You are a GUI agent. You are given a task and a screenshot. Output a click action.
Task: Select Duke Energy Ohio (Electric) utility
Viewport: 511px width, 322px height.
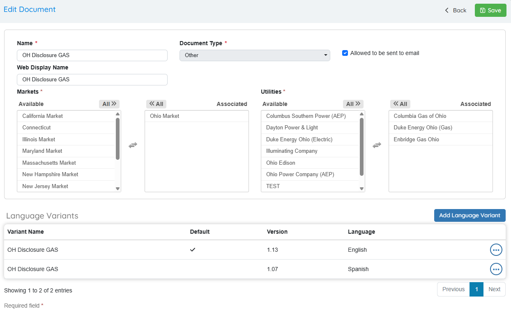[x=310, y=140]
